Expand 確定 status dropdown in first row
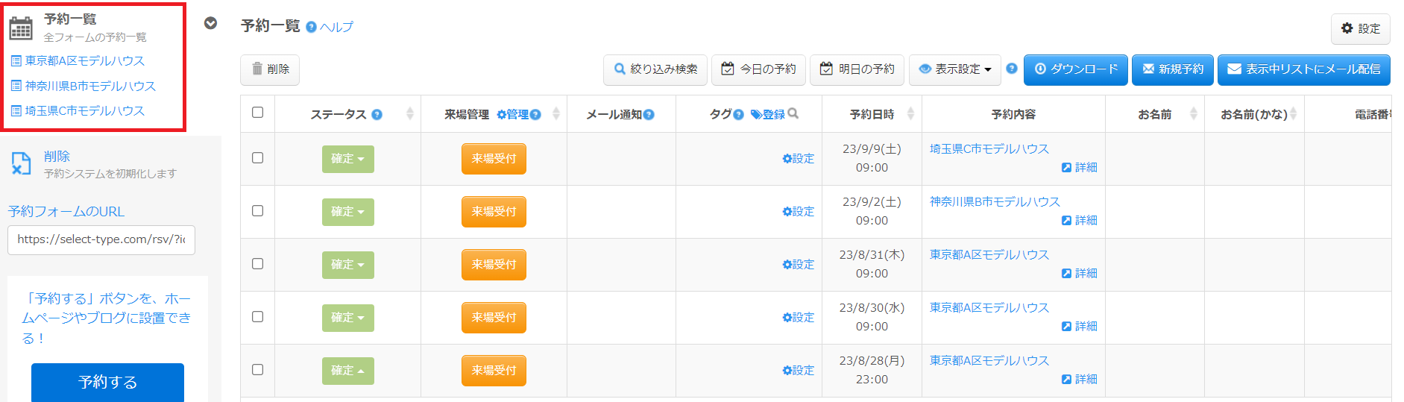Viewport: 1404px width, 402px height. tap(347, 159)
